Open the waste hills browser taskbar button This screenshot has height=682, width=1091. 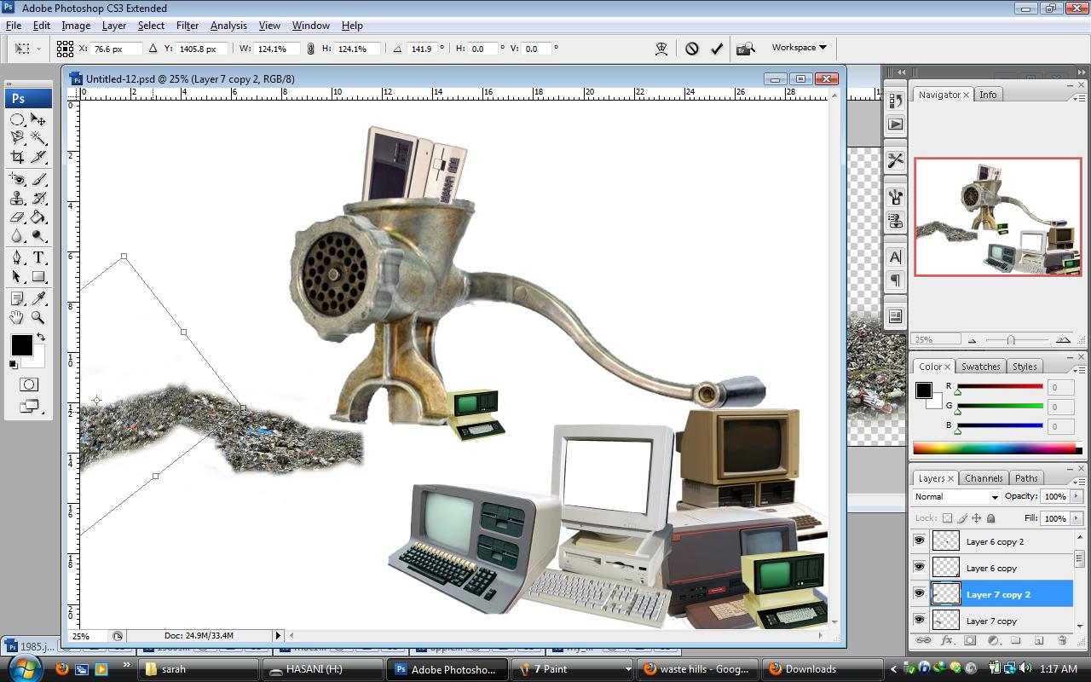coord(697,669)
